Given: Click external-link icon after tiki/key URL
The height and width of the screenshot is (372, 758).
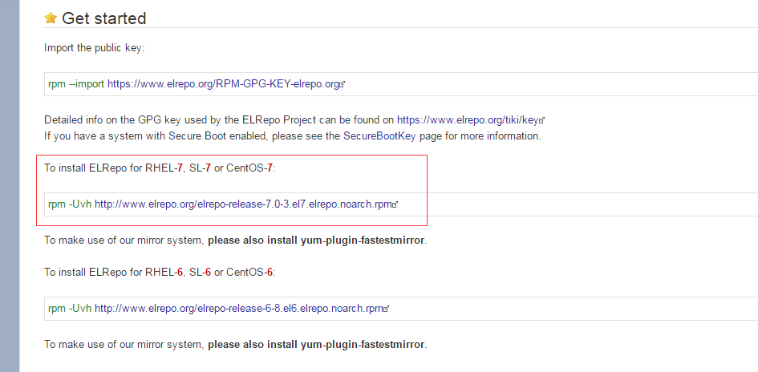Looking at the screenshot, I should click(x=542, y=120).
